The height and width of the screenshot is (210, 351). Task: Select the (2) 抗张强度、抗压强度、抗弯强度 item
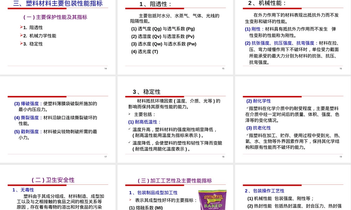pos(292,52)
